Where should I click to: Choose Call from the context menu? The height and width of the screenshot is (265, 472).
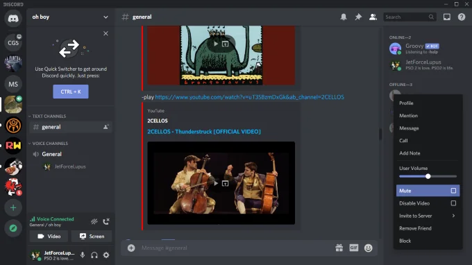(428, 140)
